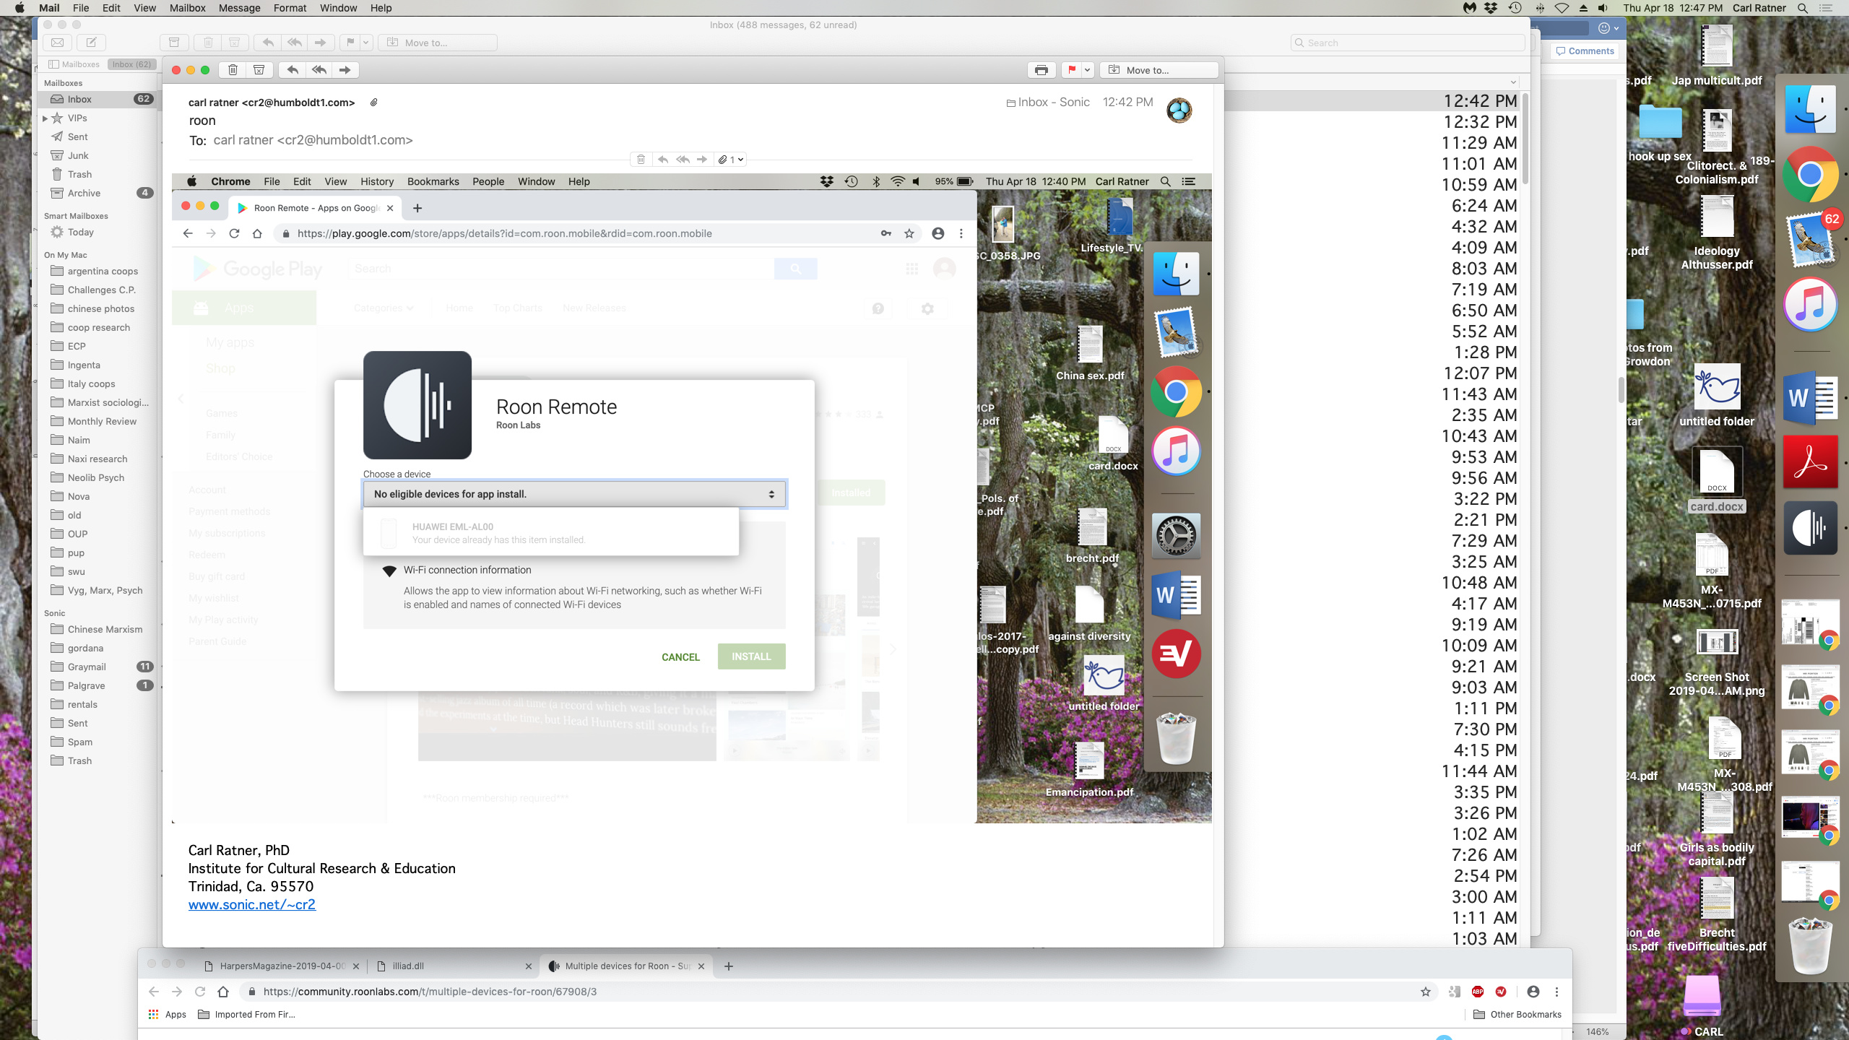Click the Archive button in main Mail toolbar

coord(174,43)
